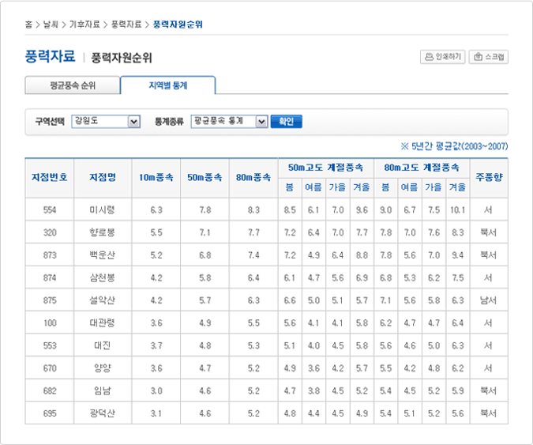Click the 인쇄하기 print button

tap(442, 57)
